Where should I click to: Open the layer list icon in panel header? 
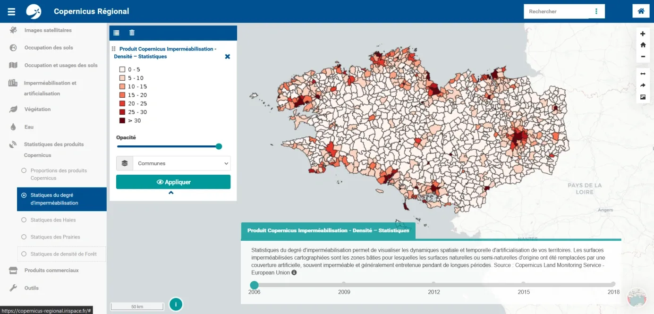coord(117,33)
